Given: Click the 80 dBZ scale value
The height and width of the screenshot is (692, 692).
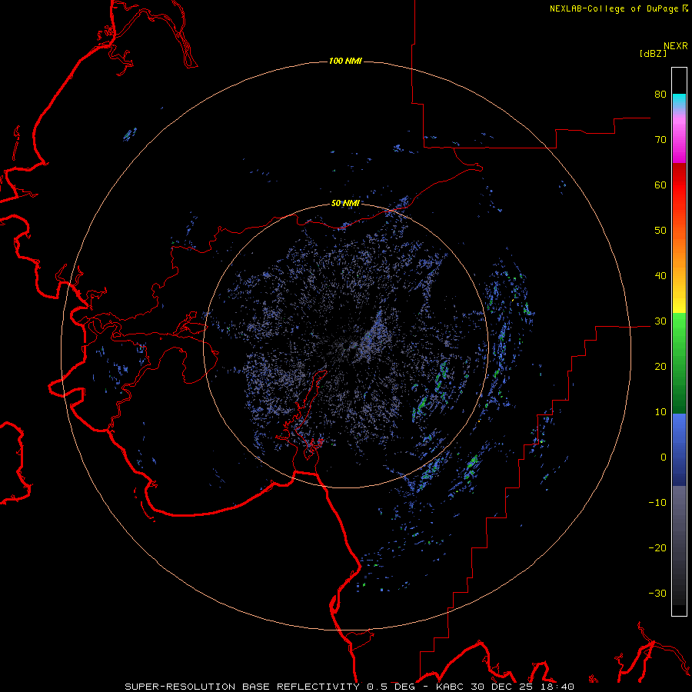Looking at the screenshot, I should (x=660, y=95).
